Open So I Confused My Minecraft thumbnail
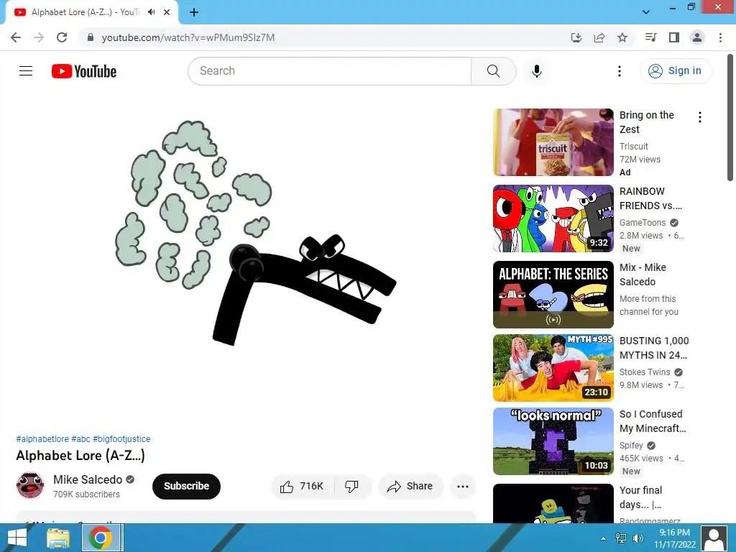This screenshot has width=736, height=552. 553,441
